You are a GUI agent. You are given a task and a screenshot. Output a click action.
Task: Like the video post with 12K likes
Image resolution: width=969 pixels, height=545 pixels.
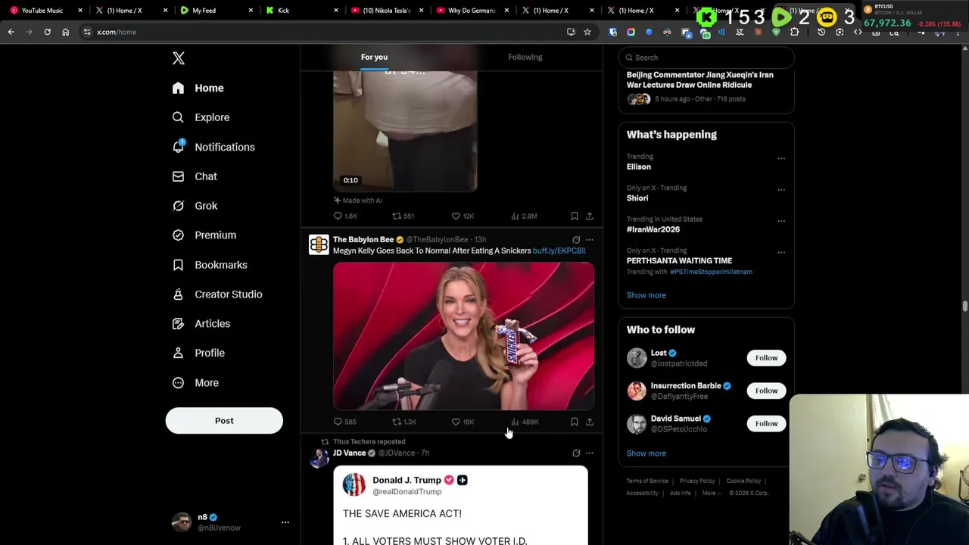point(463,216)
